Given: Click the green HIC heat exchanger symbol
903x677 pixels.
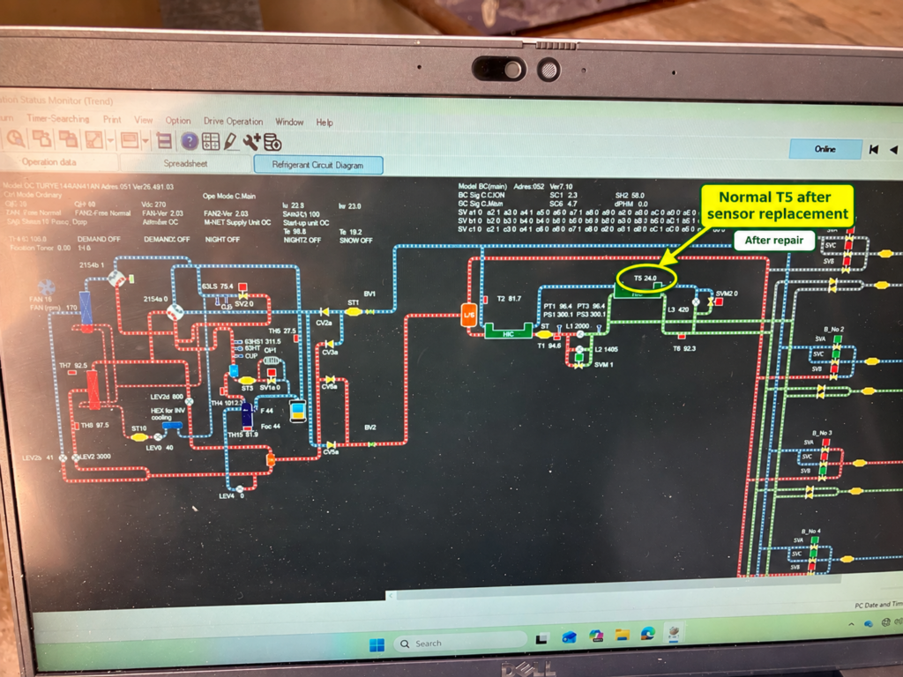Looking at the screenshot, I should pyautogui.click(x=508, y=331).
